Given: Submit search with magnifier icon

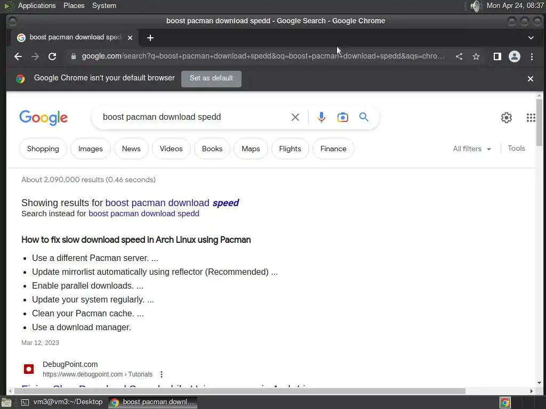Looking at the screenshot, I should (x=364, y=117).
